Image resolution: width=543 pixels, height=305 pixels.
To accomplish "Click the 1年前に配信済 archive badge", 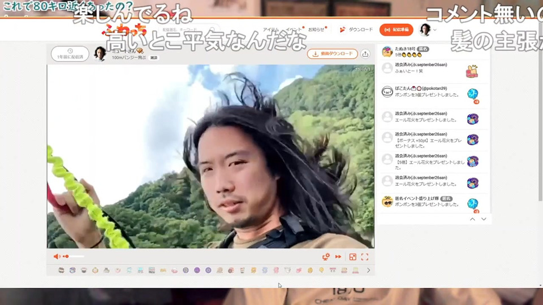I will click(70, 54).
